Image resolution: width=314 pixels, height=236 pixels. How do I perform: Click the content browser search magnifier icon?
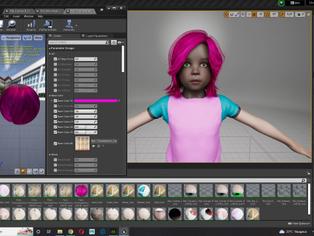point(304,180)
